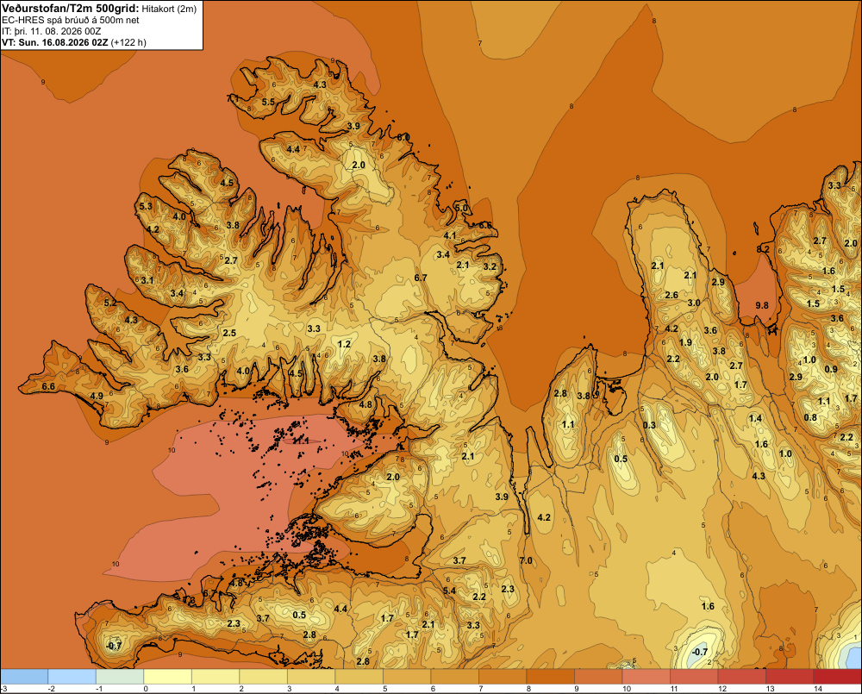Click the 5.3 temperature label on the map
862x694 pixels.
[146, 206]
